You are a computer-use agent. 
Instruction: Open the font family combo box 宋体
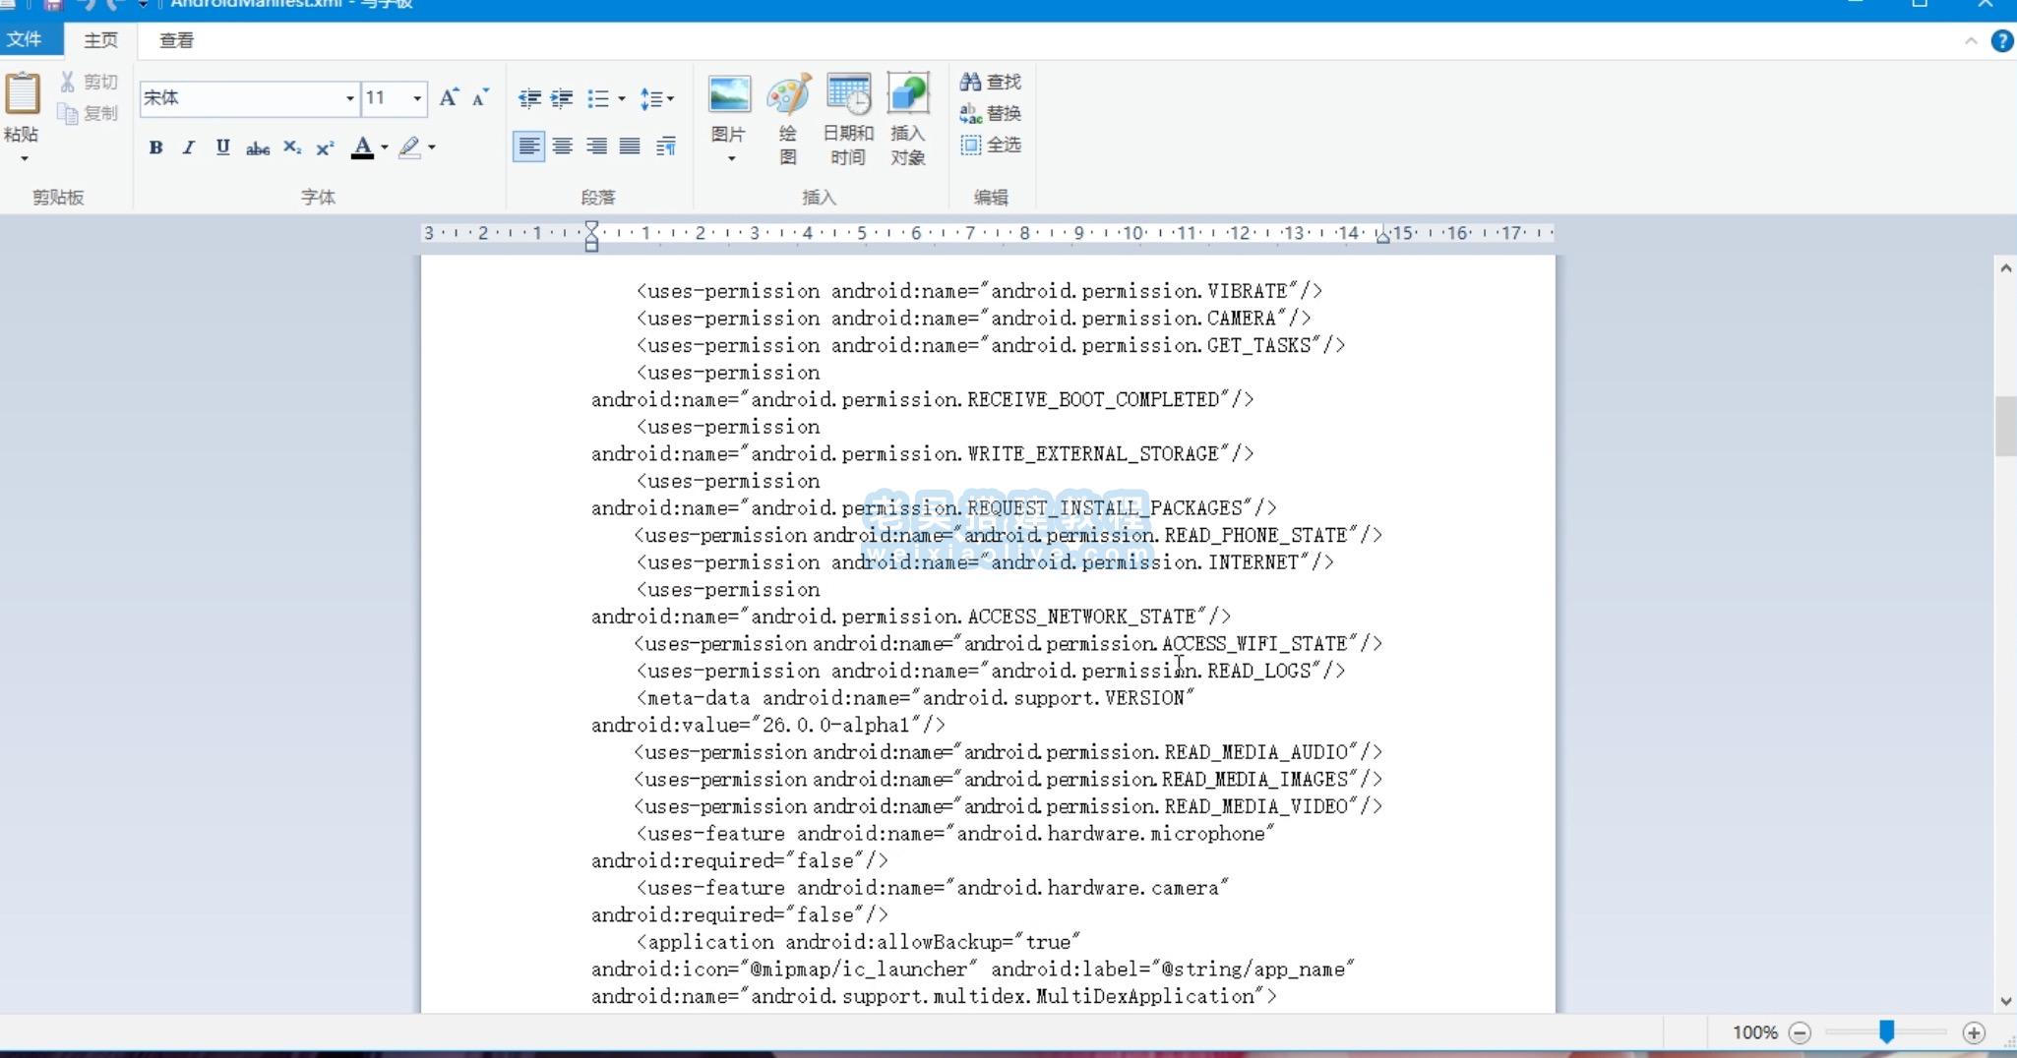(249, 98)
